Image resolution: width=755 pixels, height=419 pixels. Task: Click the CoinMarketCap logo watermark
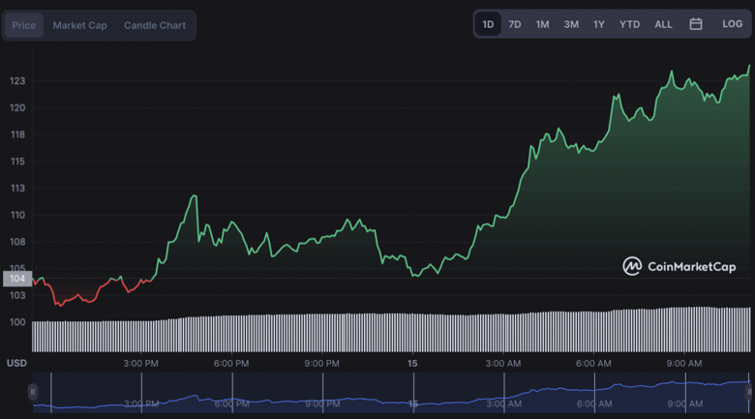click(x=679, y=266)
